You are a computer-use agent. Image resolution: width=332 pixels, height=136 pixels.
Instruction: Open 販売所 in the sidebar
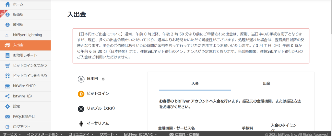(25, 14)
